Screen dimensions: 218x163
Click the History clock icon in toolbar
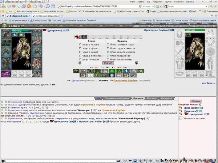click(x=48, y=6)
